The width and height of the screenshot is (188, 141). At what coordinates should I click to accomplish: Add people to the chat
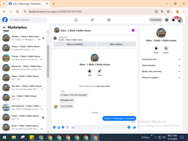(x=89, y=71)
